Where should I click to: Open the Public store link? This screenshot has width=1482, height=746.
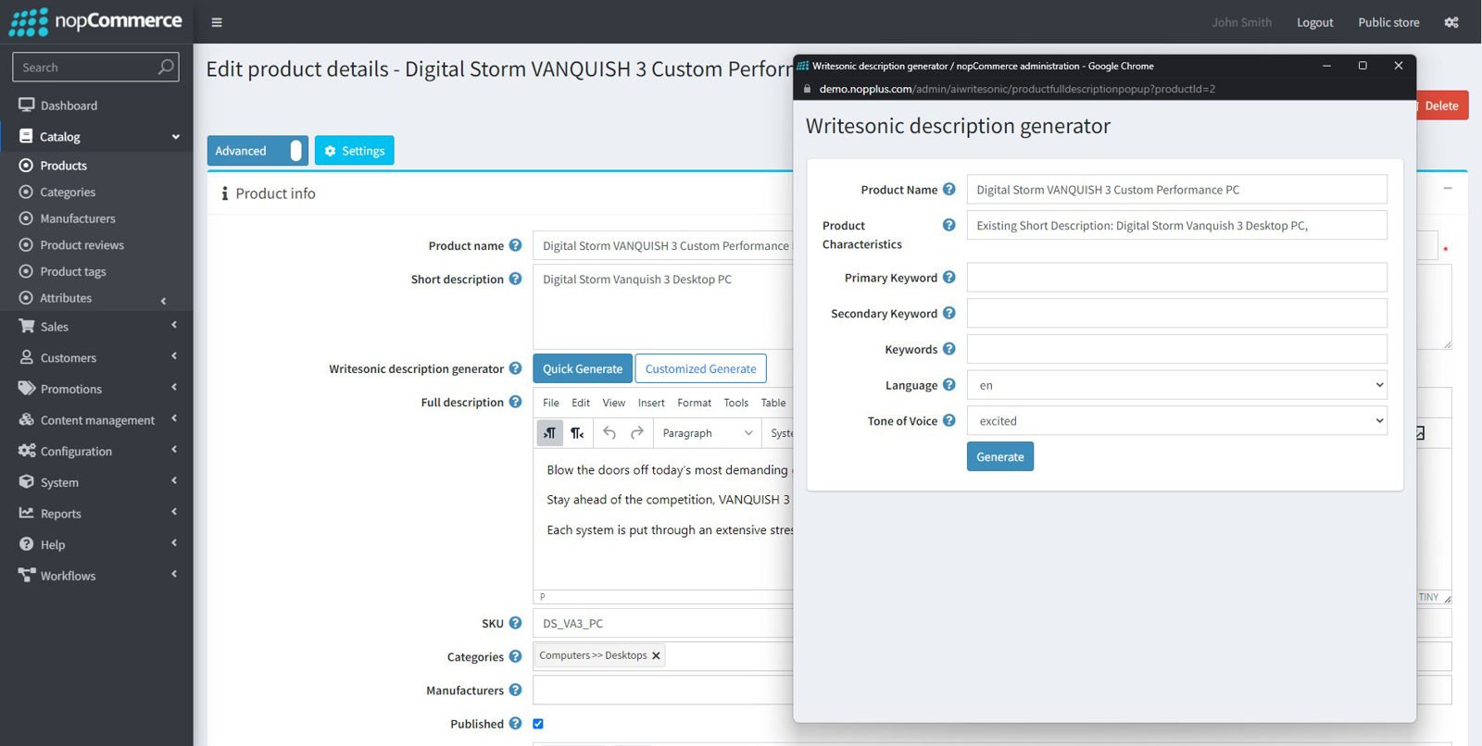1388,22
